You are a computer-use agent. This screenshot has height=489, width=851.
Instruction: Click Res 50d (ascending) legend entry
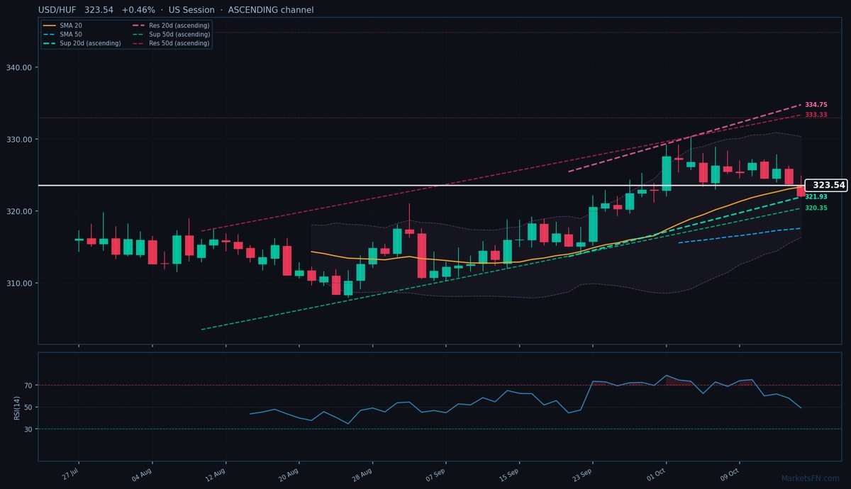[x=171, y=43]
